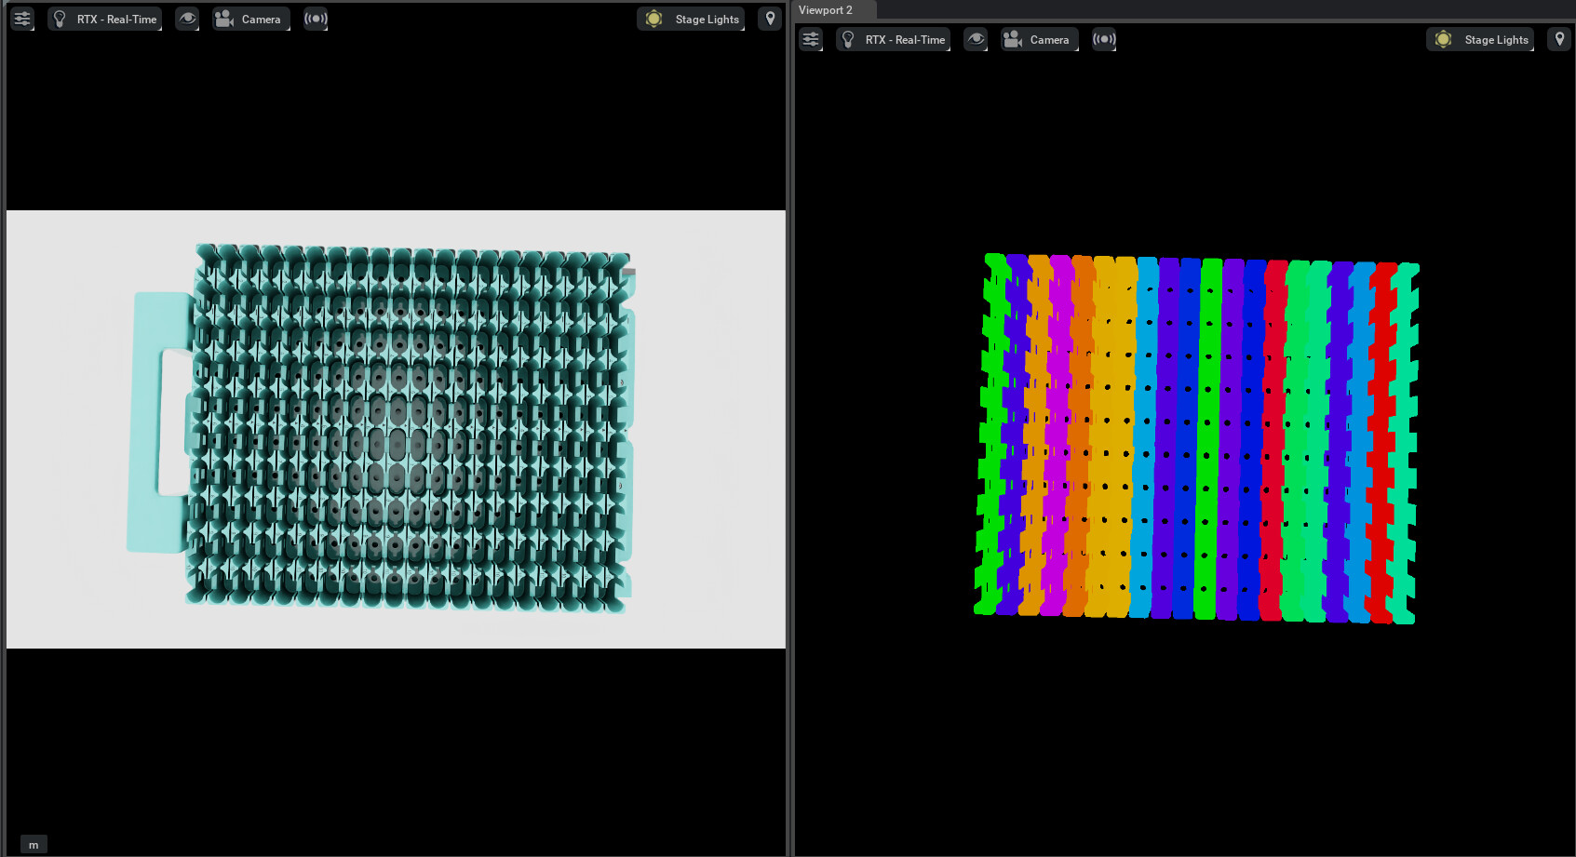This screenshot has height=857, width=1576.
Task: Click the capture icon in left viewport toolbar
Action: 316,18
